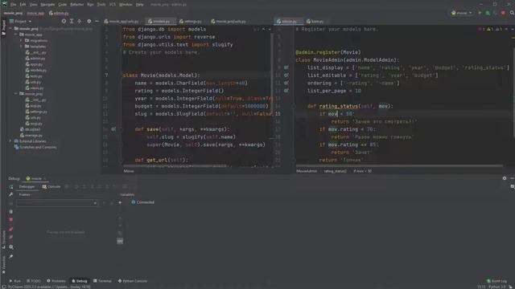Open the Edit menu

click(23, 5)
